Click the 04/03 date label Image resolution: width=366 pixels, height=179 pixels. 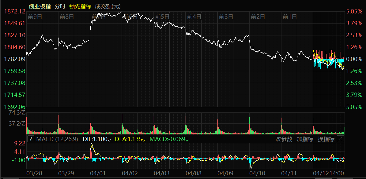click(x=162, y=174)
